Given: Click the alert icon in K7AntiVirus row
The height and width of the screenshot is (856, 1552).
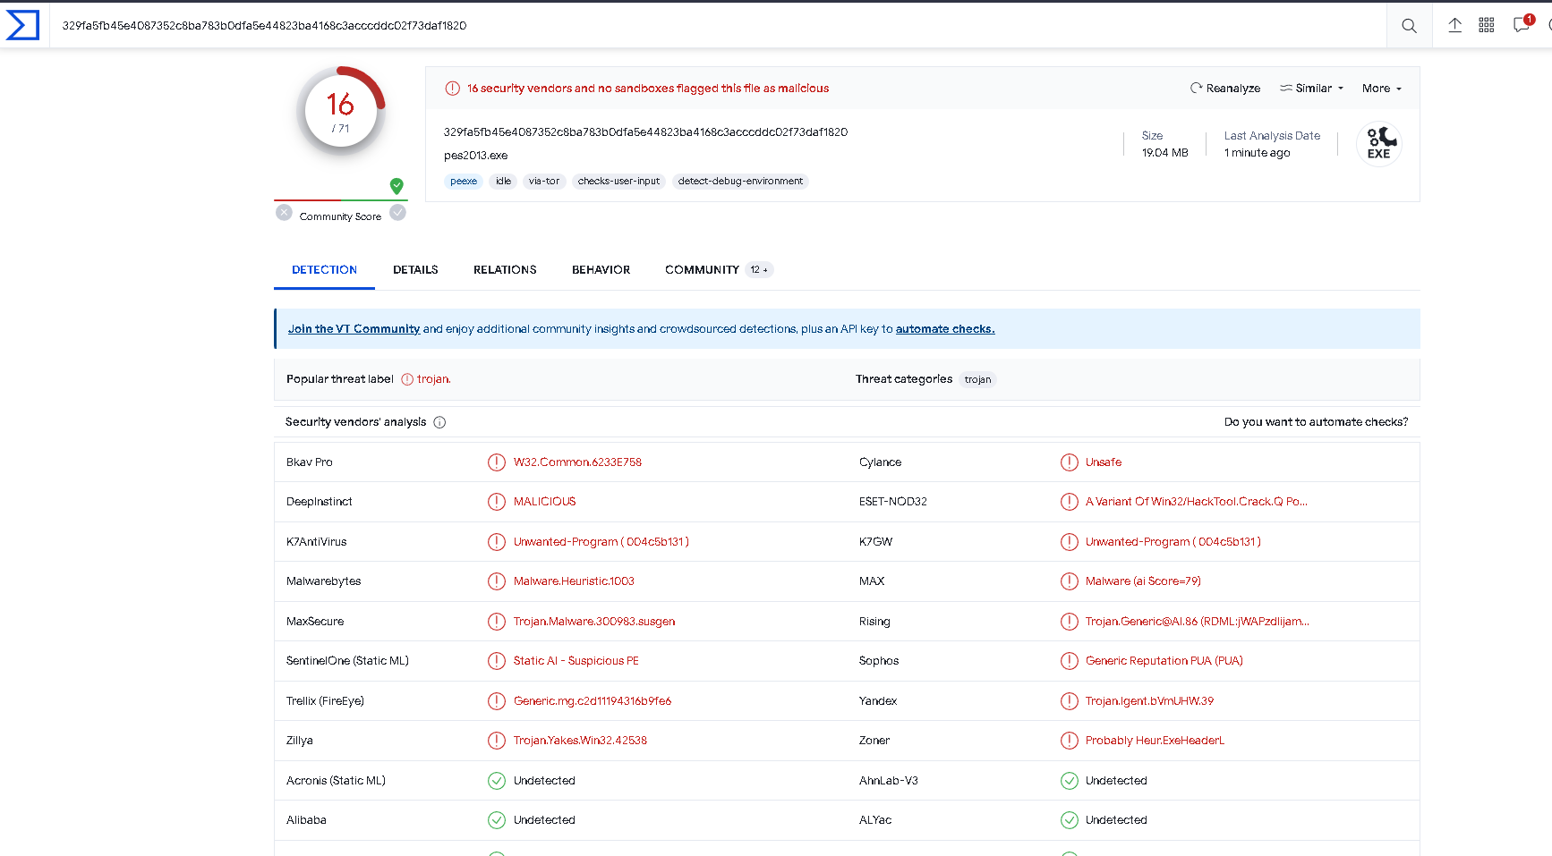Looking at the screenshot, I should [x=497, y=542].
